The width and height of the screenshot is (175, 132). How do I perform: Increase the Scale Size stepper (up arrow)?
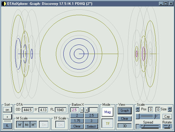click(170, 108)
